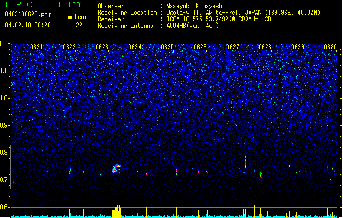Viewport: 343px width, 218px height.
Task: Click the 0623 time marker
Action: 102,47
